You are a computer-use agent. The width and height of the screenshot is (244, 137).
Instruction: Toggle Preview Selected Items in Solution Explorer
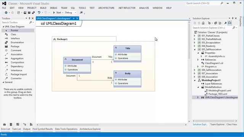(x=230, y=23)
